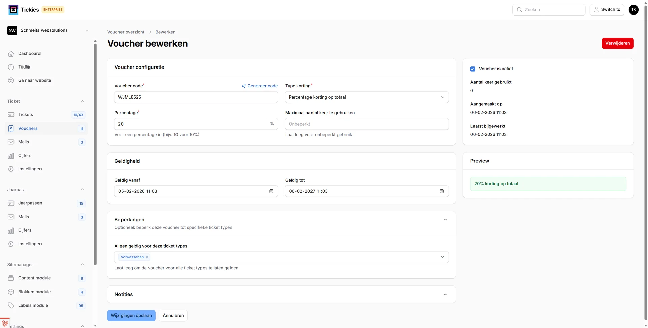Viewport: 648px width, 328px height.
Task: Click the Ga naar website globe icon
Action: [x=11, y=80]
